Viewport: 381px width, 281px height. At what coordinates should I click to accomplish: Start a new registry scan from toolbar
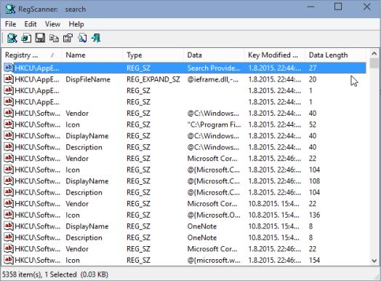(12, 38)
